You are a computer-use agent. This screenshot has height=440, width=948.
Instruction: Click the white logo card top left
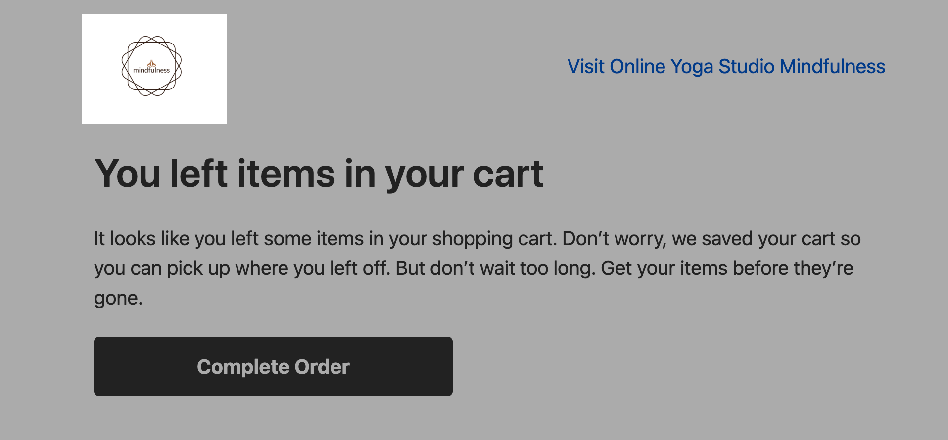pyautogui.click(x=154, y=68)
